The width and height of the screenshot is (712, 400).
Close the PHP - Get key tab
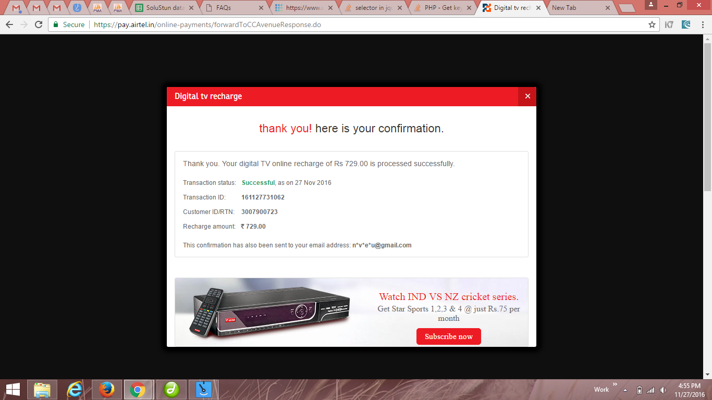[469, 8]
